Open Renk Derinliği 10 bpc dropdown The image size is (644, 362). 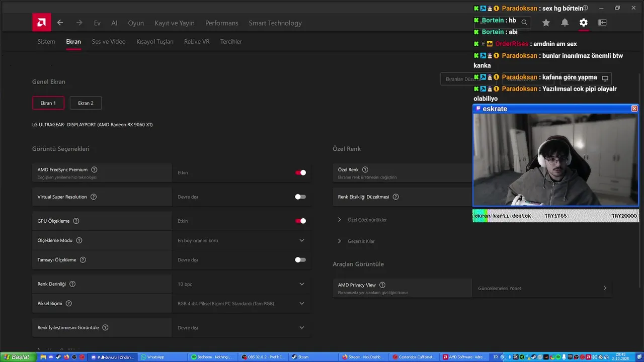pyautogui.click(x=242, y=284)
